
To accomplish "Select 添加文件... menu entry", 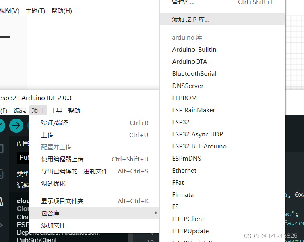I will [95, 225].
